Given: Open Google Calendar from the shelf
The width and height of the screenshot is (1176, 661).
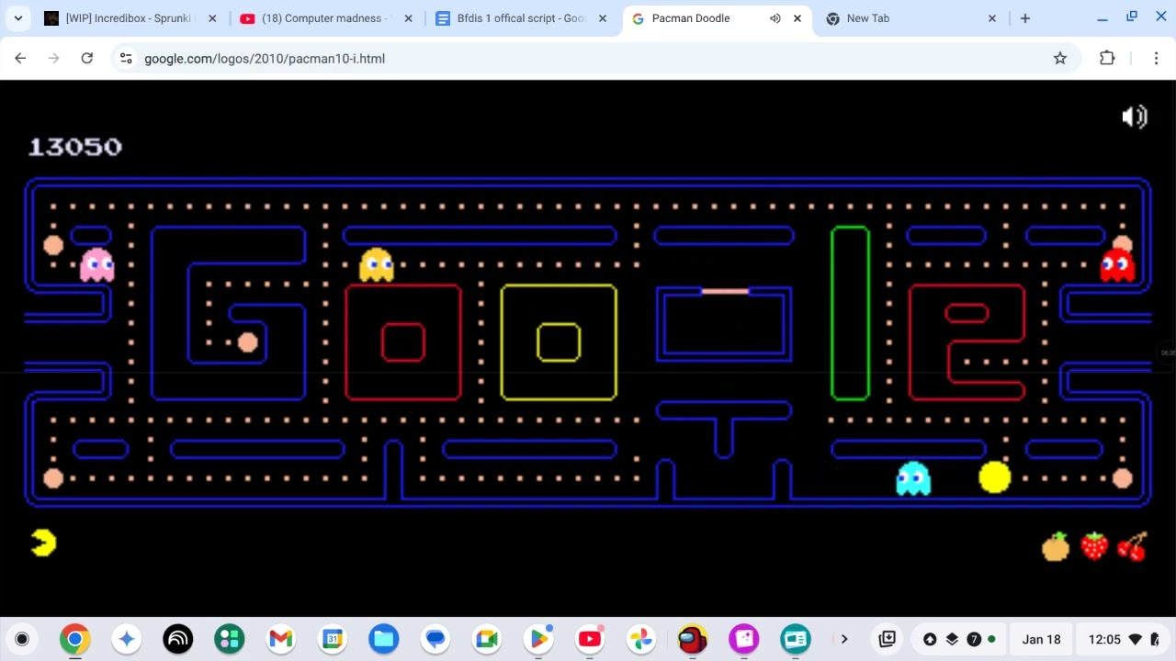Looking at the screenshot, I should (333, 639).
